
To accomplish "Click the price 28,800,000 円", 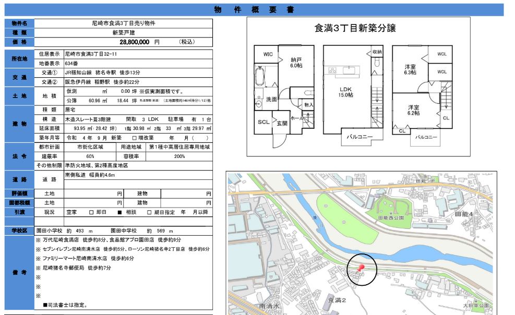I will [140, 42].
